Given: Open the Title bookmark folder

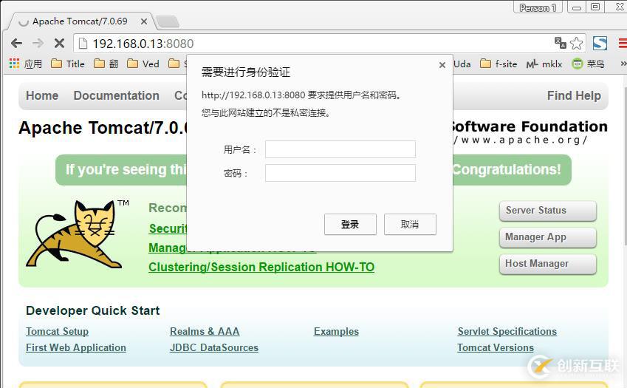Looking at the screenshot, I should point(68,64).
